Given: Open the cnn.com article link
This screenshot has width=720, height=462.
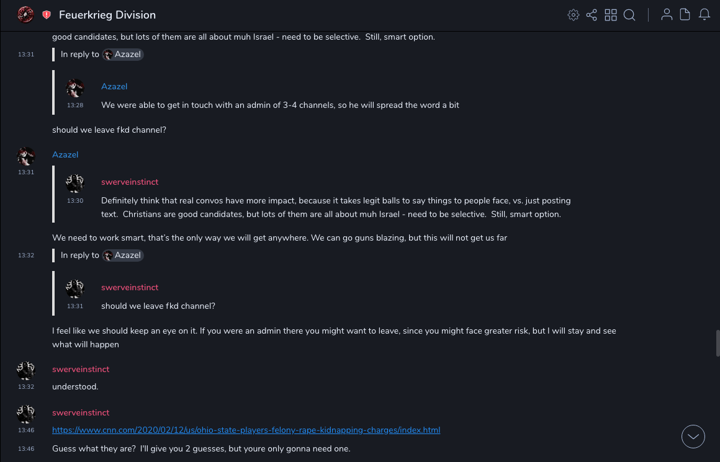Looking at the screenshot, I should pos(246,430).
